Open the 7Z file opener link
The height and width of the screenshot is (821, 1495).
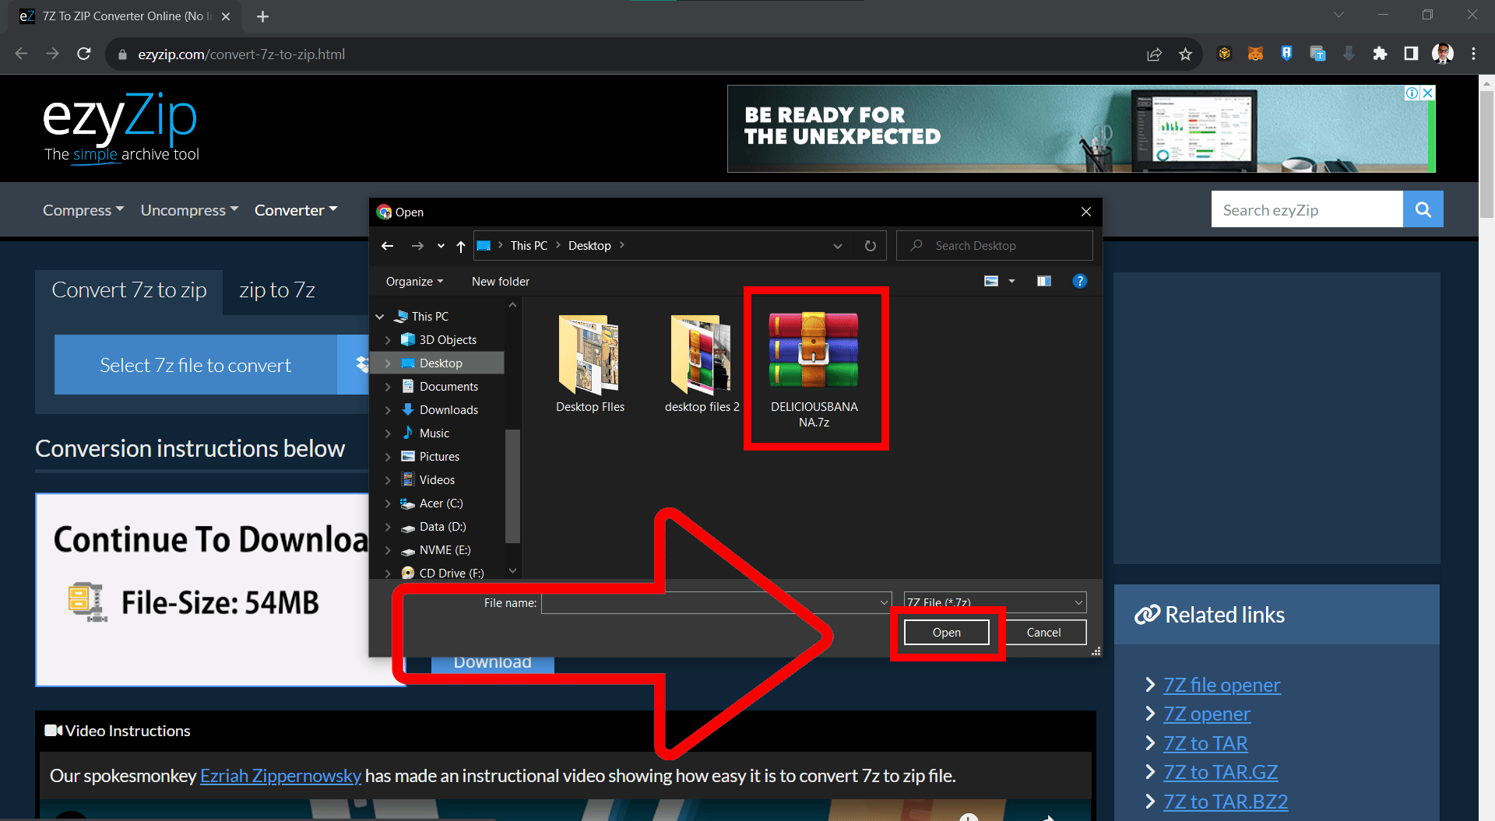click(1221, 685)
